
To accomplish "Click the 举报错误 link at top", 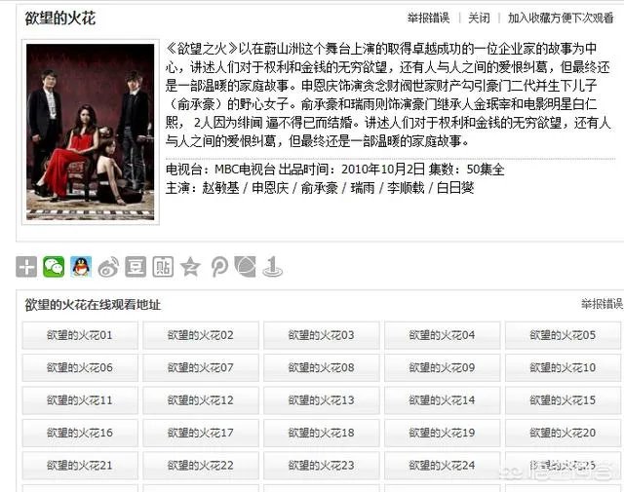I will 428,18.
